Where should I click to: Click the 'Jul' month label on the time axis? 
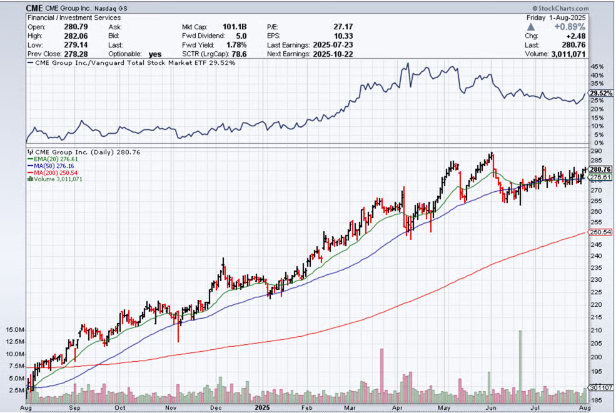(x=534, y=408)
